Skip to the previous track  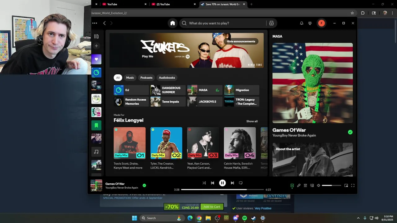212,183
